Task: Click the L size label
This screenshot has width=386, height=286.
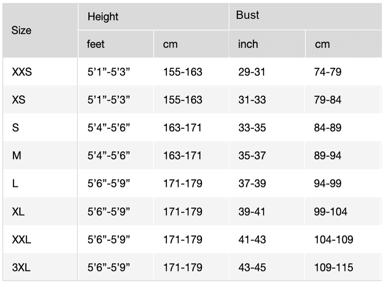Action: tap(15, 184)
